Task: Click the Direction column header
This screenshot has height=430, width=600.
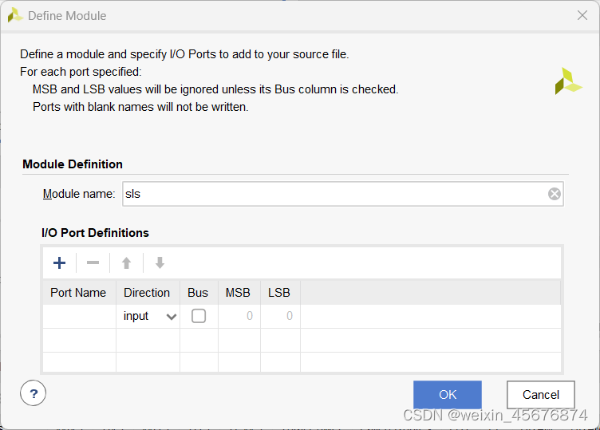Action: point(148,293)
